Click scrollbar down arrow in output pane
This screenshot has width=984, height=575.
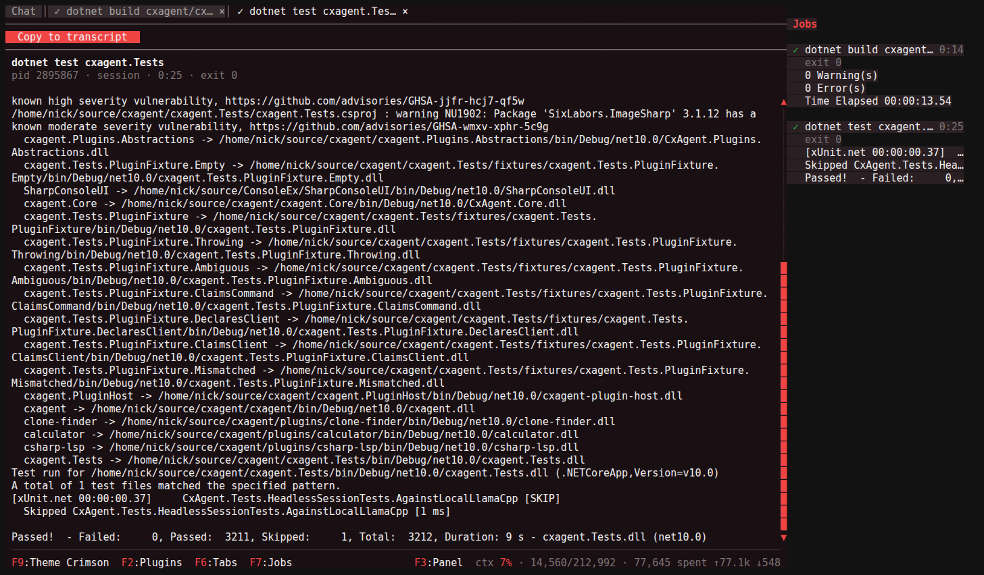click(783, 538)
